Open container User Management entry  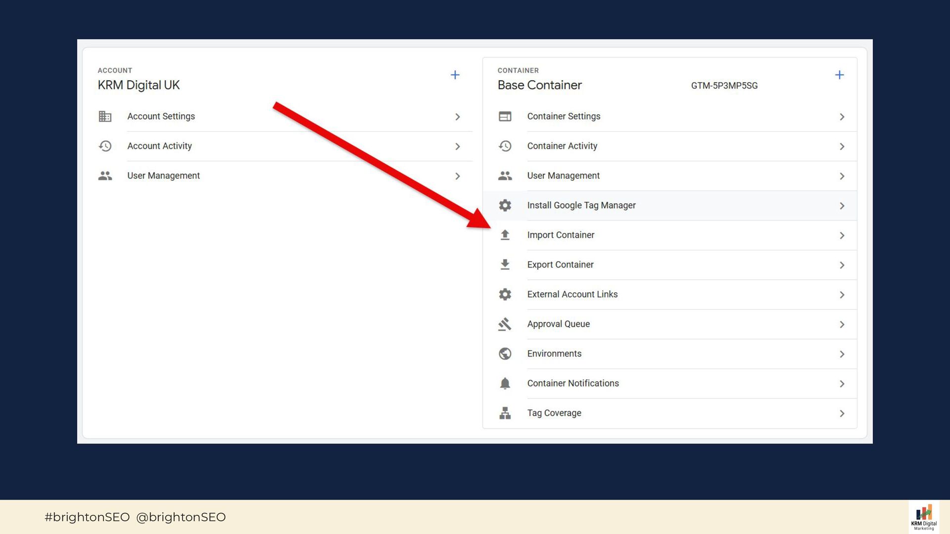[563, 176]
